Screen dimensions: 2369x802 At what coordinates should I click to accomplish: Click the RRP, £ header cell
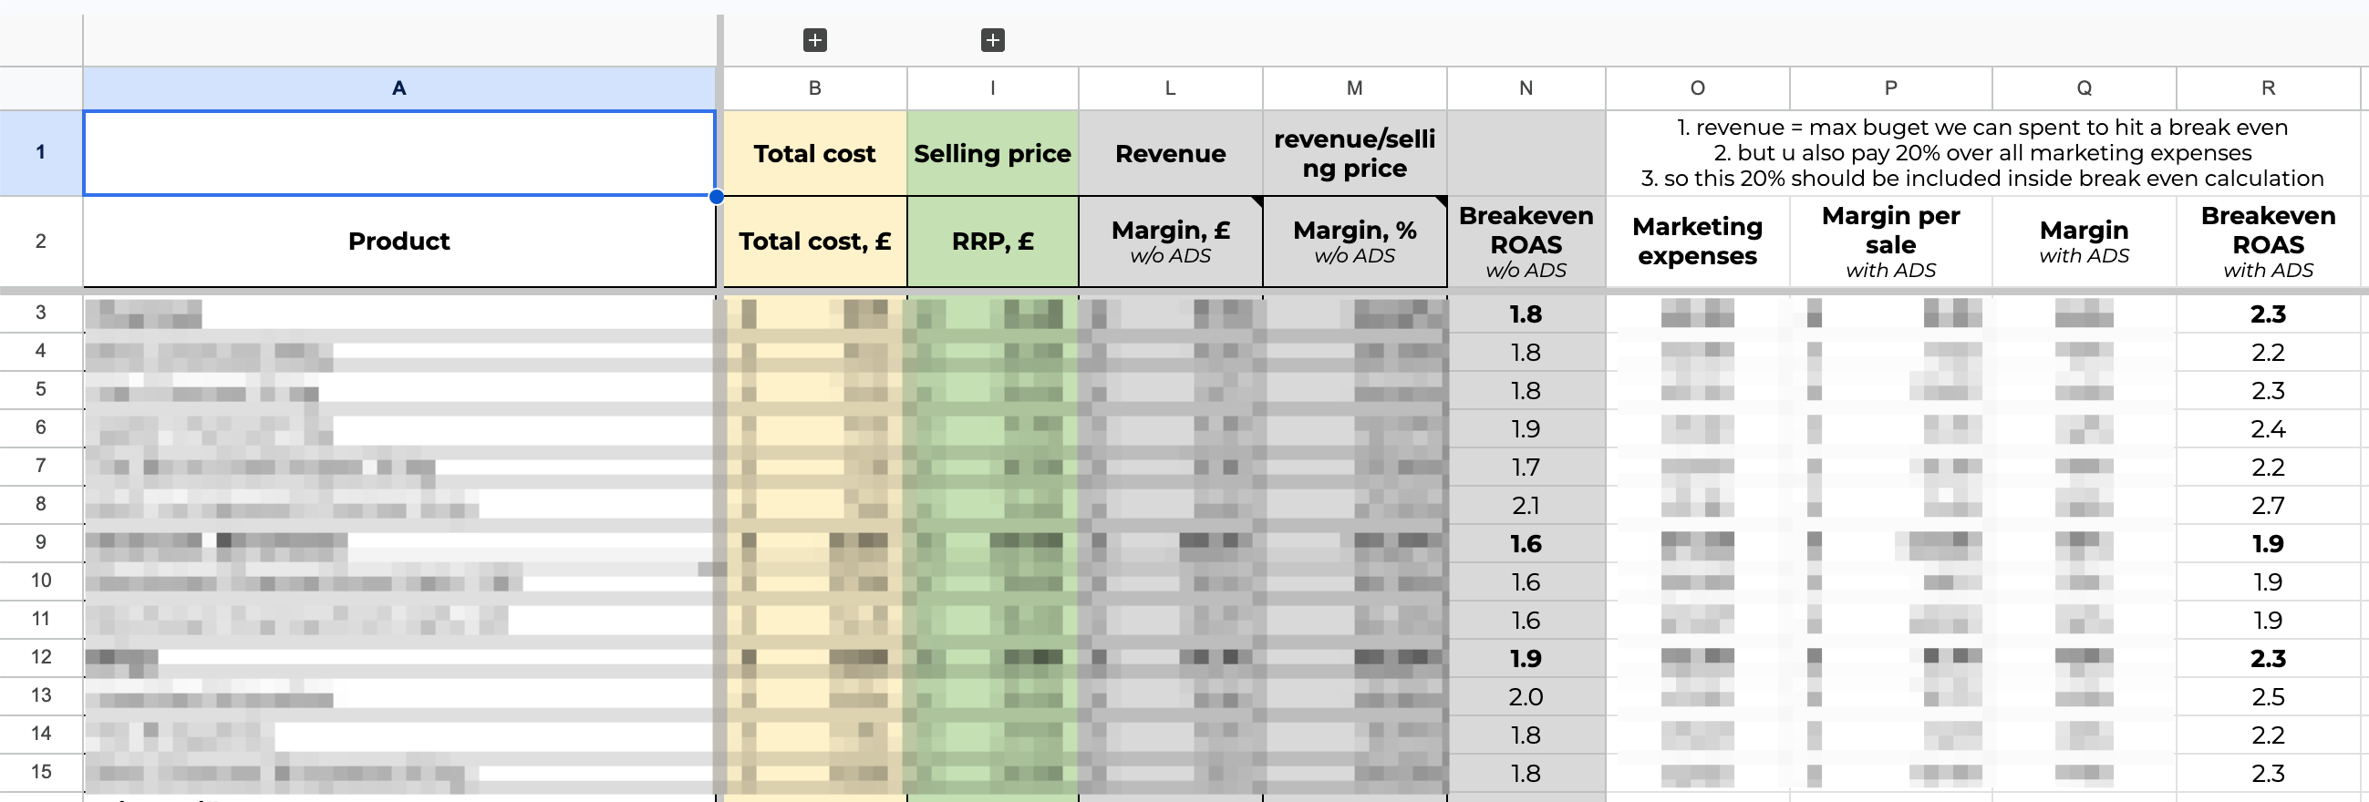coord(992,242)
